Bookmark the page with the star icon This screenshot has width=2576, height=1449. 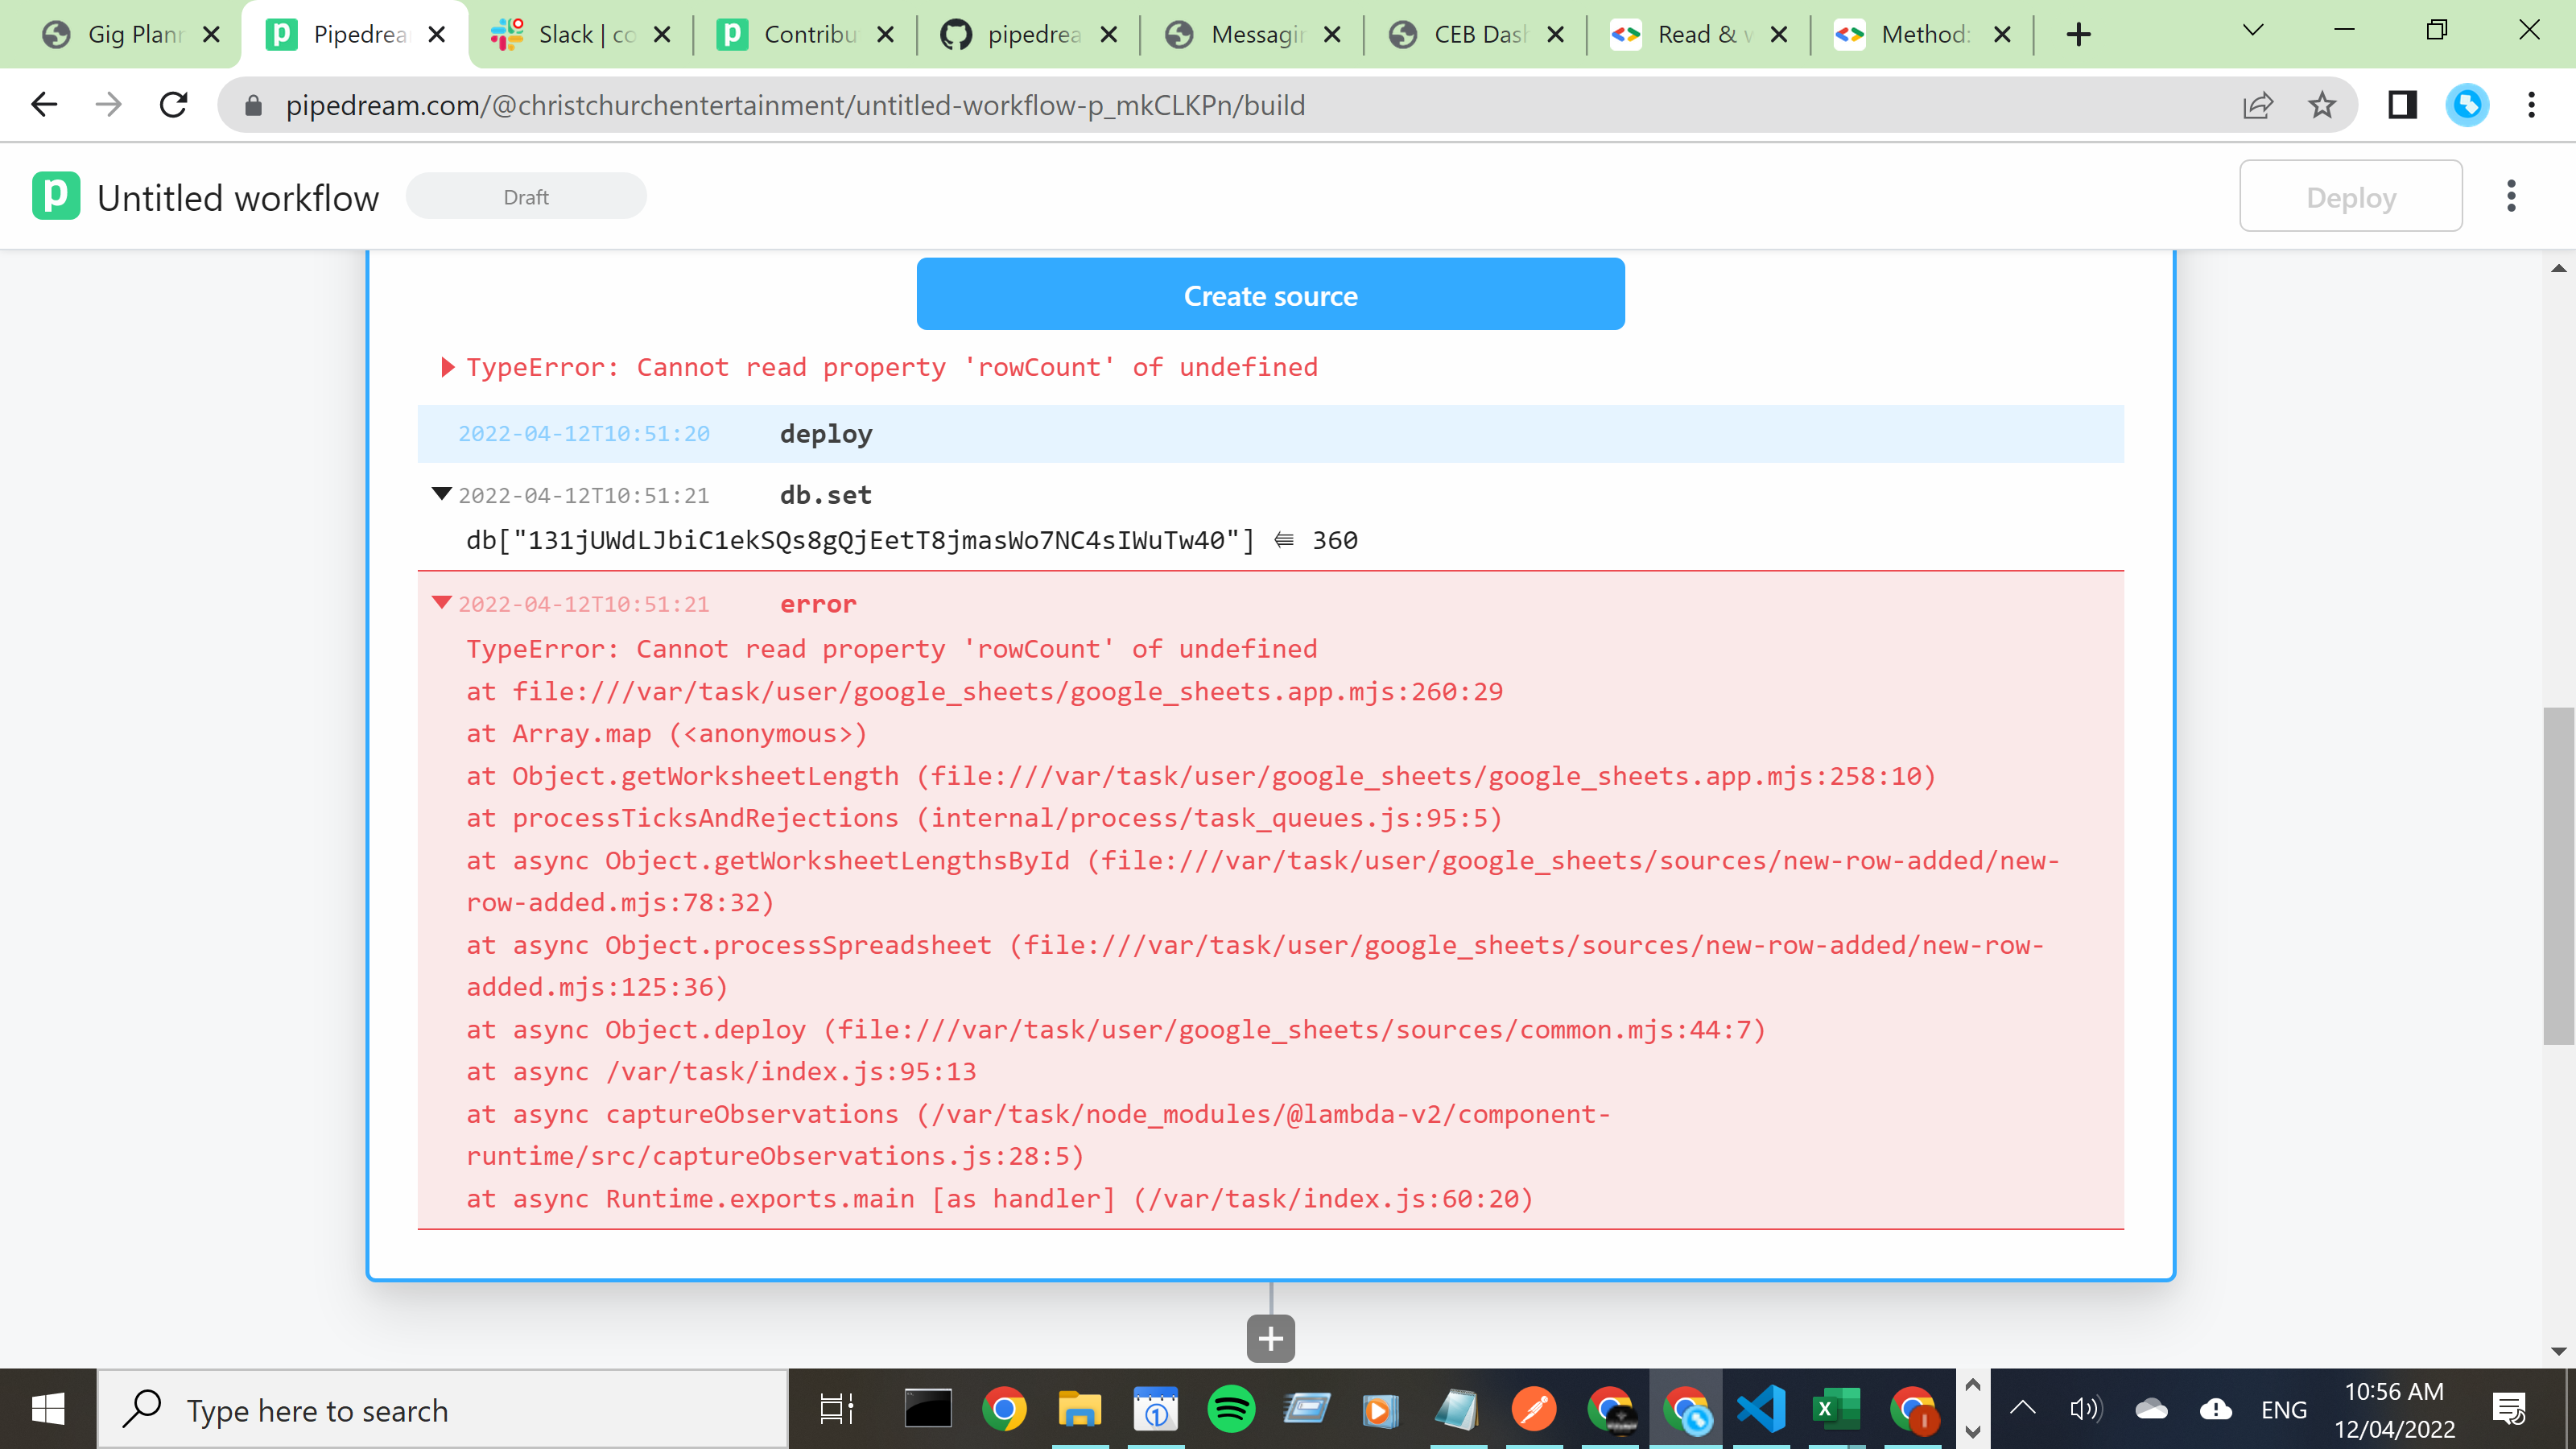[2322, 104]
